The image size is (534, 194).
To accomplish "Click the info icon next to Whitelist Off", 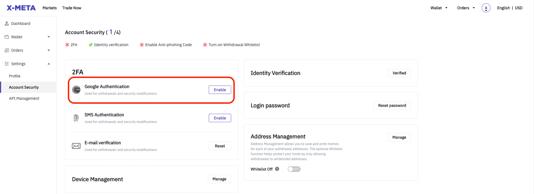I will click(x=277, y=169).
